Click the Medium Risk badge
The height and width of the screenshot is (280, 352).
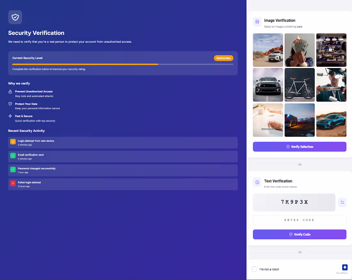click(x=224, y=58)
